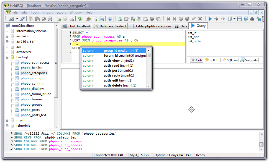Click the binoculars find icon

[x=252, y=19]
